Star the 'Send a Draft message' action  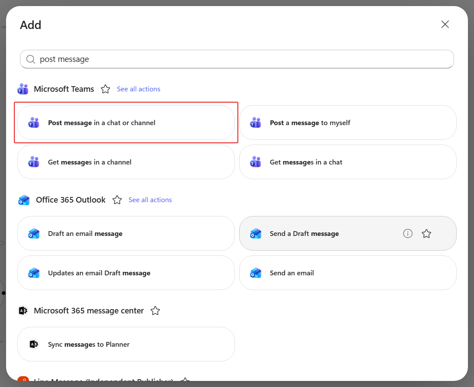(426, 233)
